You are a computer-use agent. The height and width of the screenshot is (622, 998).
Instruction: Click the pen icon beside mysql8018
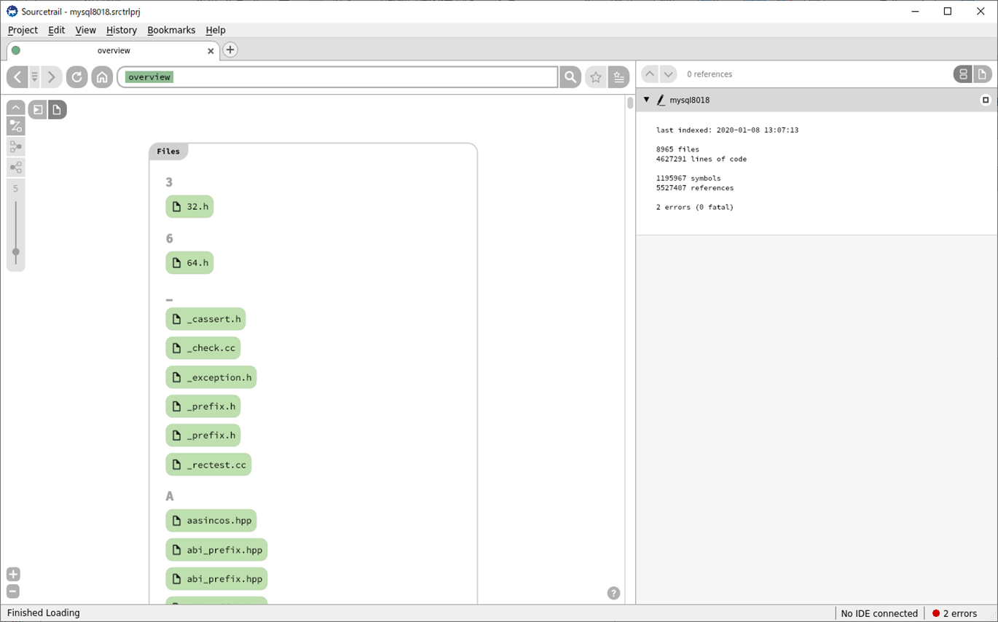point(661,100)
